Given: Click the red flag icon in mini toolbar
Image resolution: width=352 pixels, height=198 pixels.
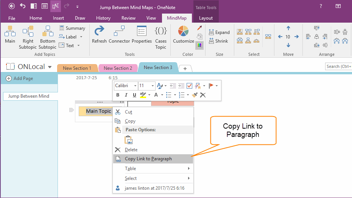Looking at the screenshot, I should pyautogui.click(x=211, y=86).
